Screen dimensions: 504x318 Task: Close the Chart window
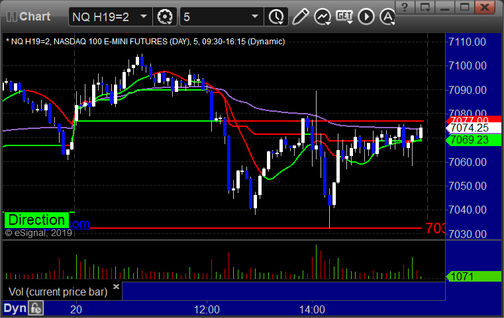pos(485,7)
